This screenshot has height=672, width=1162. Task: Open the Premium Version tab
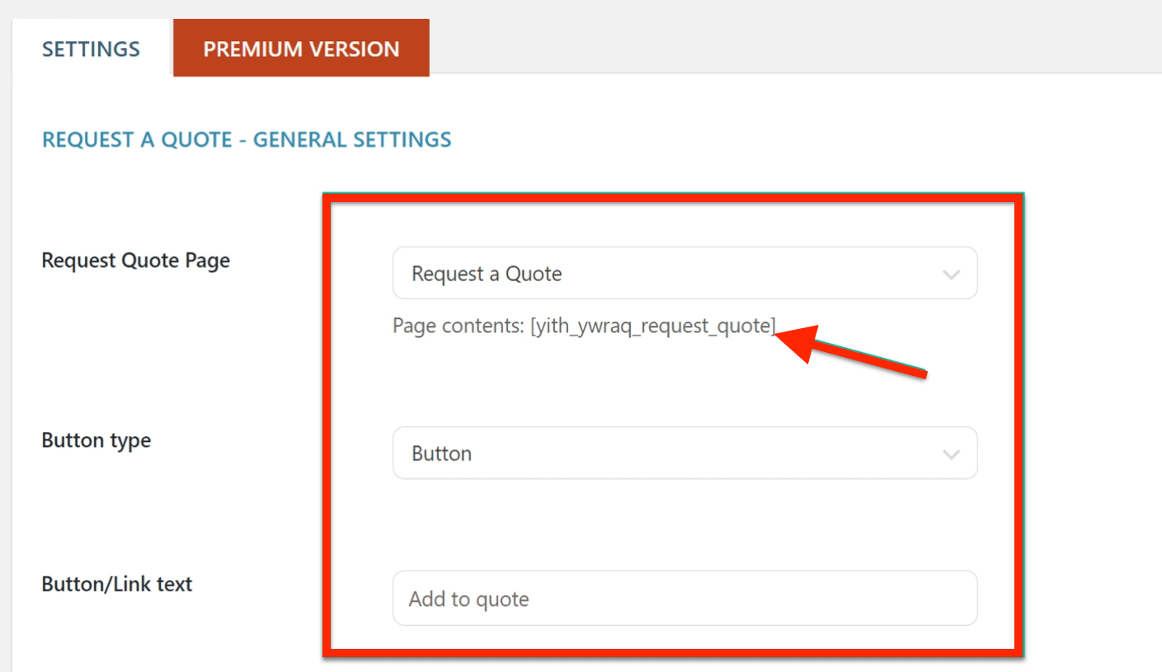point(301,49)
